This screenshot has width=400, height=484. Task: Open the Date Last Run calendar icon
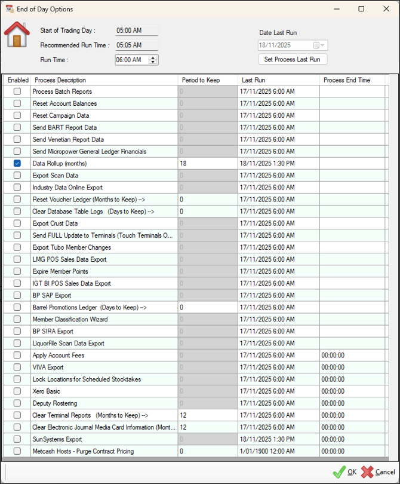(316, 45)
